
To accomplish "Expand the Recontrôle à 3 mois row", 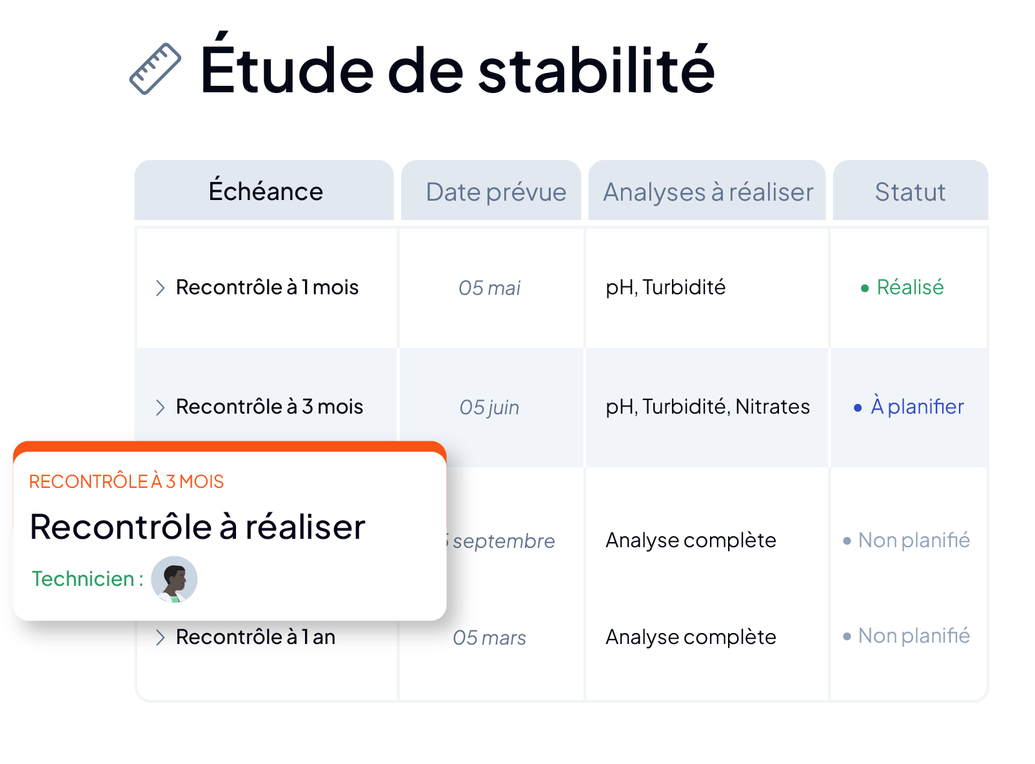I will coord(160,407).
